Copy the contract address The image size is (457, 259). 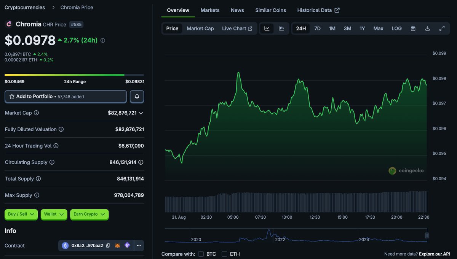[x=108, y=246]
